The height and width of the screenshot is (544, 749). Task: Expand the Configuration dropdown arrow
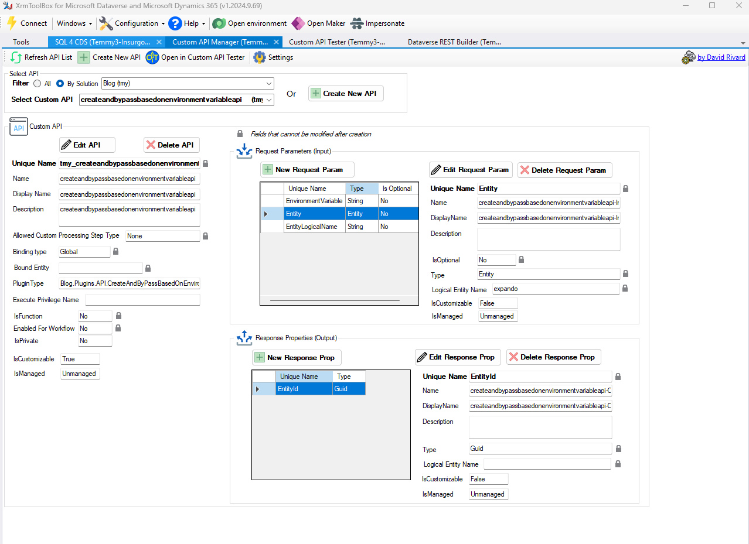pyautogui.click(x=162, y=24)
